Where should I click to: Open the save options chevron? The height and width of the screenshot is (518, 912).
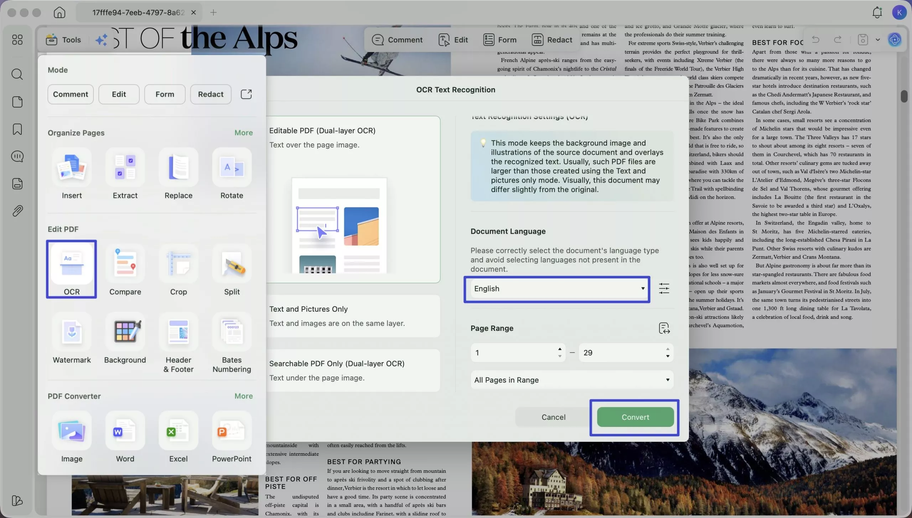877,39
